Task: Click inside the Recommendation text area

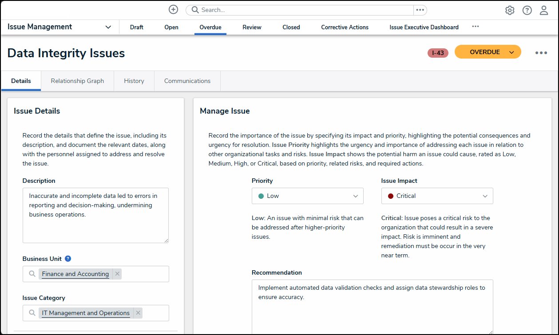Action: click(x=372, y=311)
